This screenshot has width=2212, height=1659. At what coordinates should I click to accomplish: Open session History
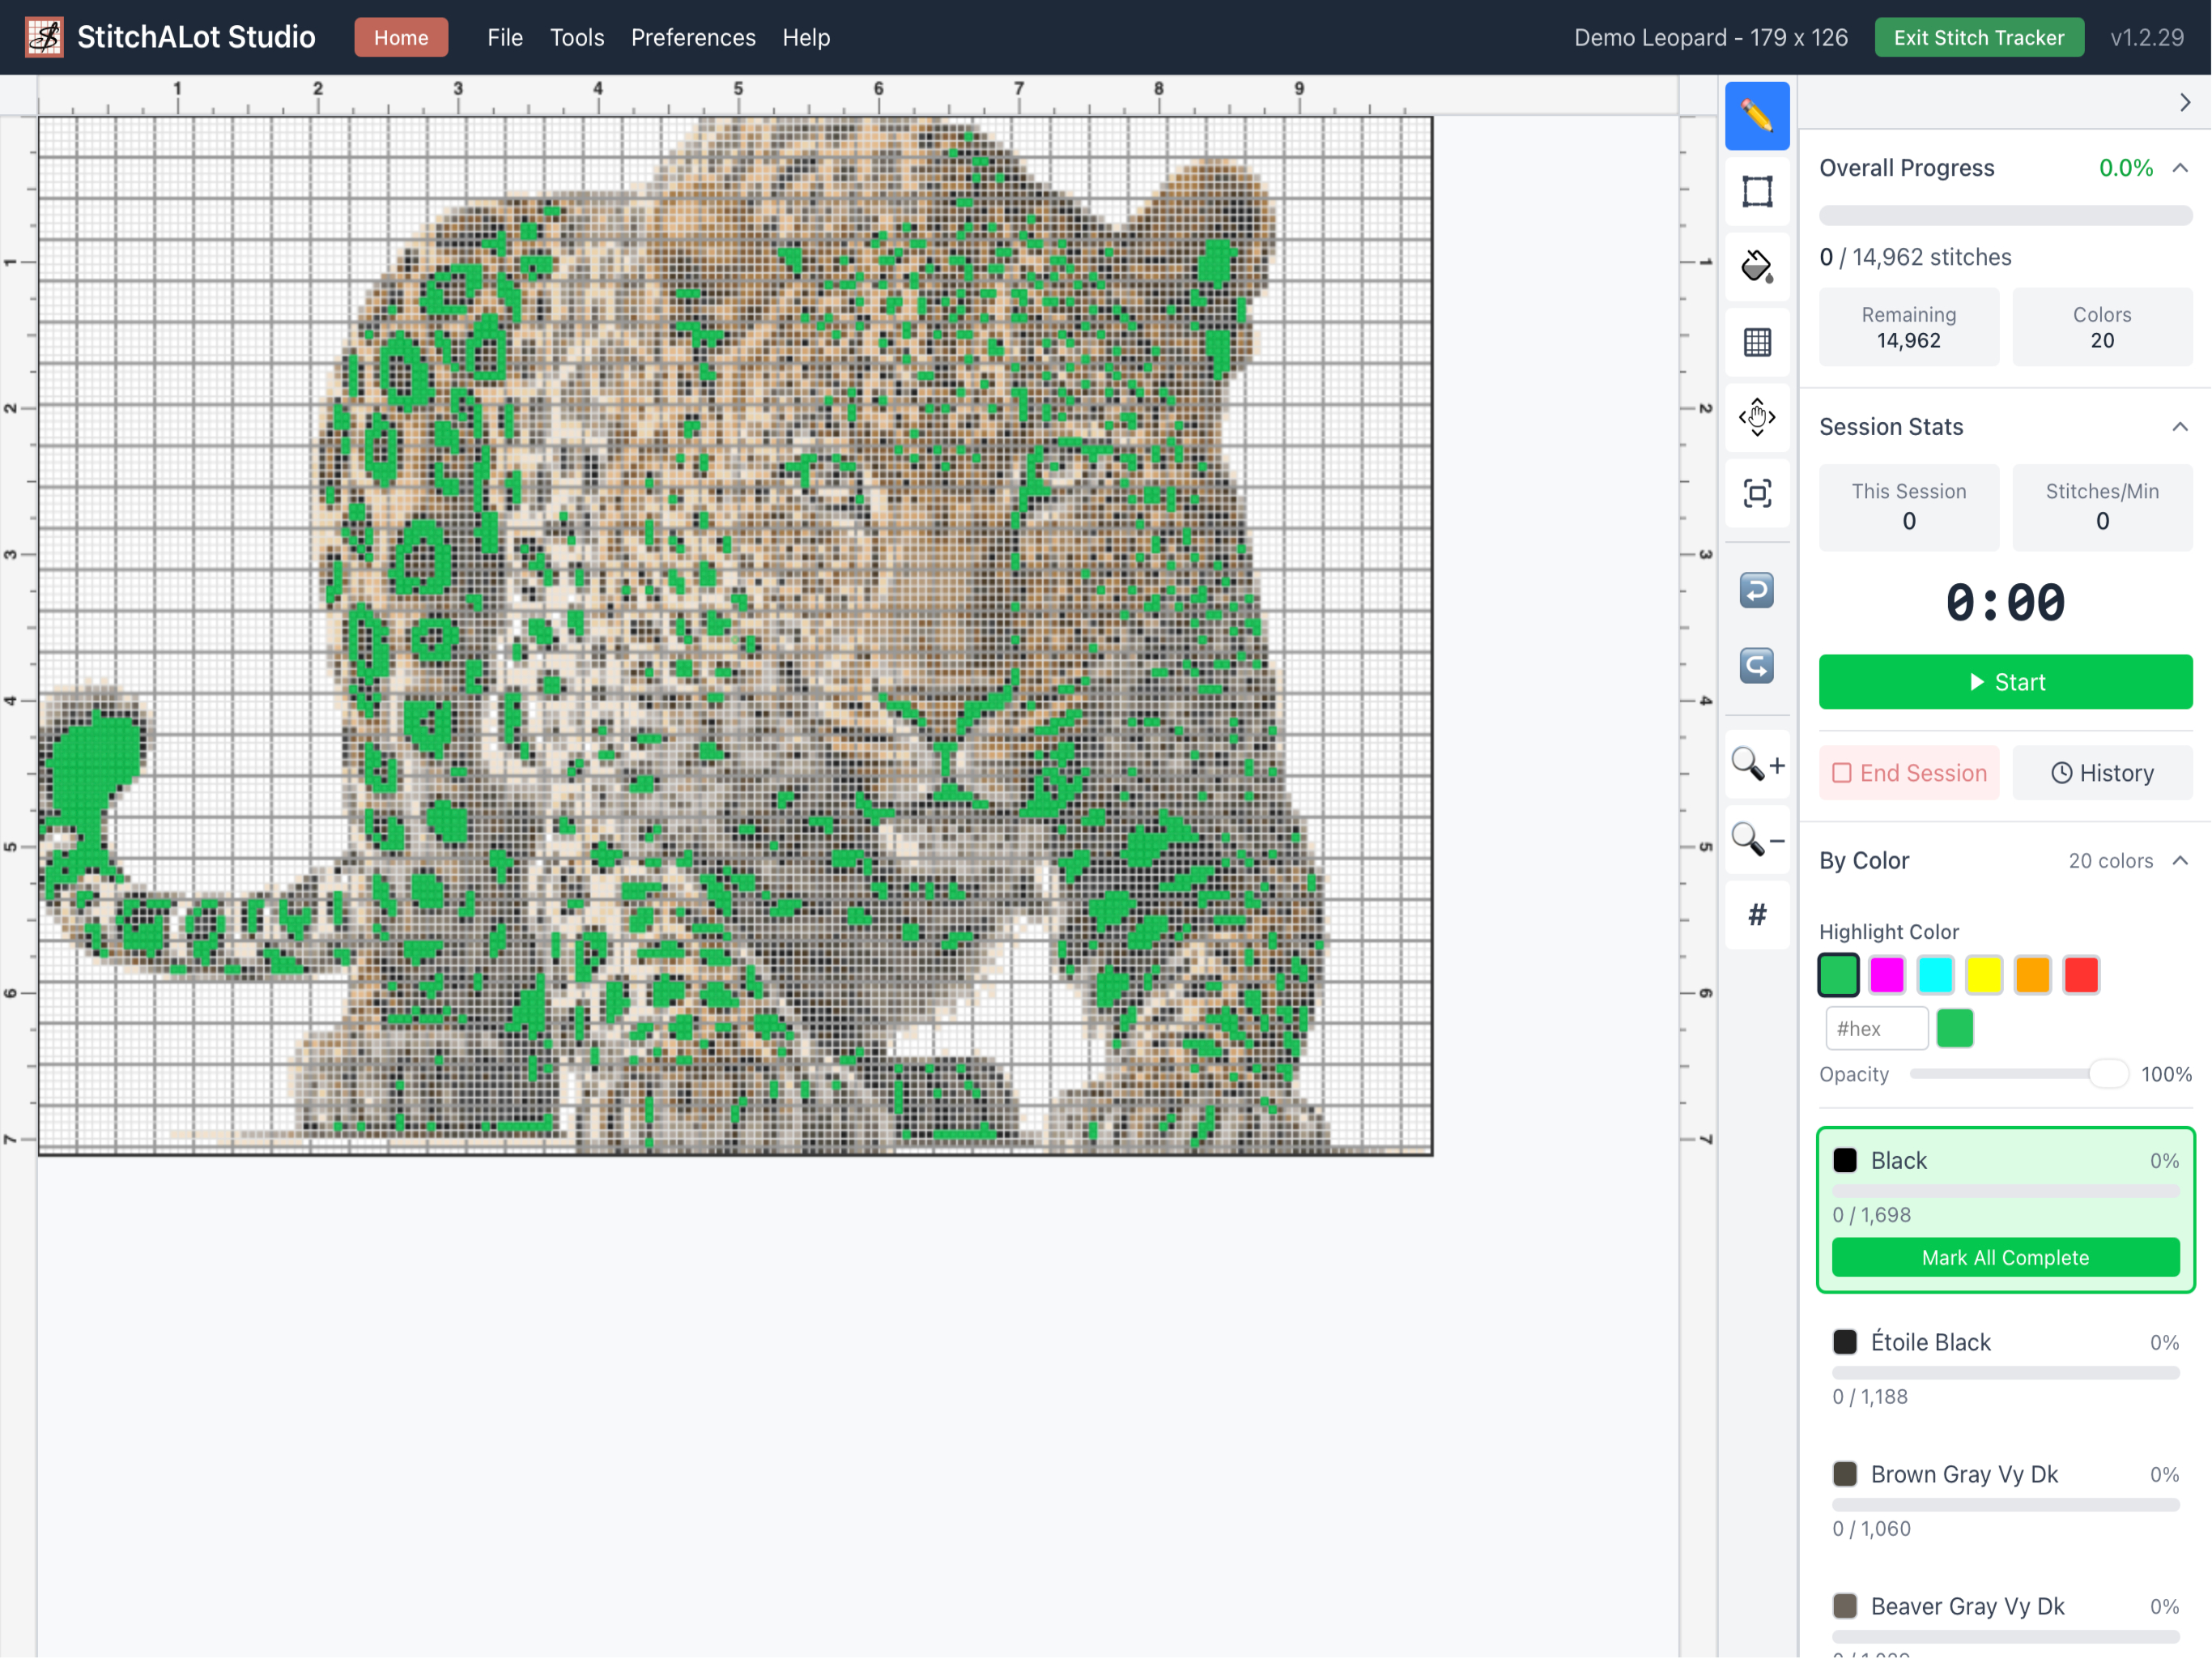(2102, 774)
